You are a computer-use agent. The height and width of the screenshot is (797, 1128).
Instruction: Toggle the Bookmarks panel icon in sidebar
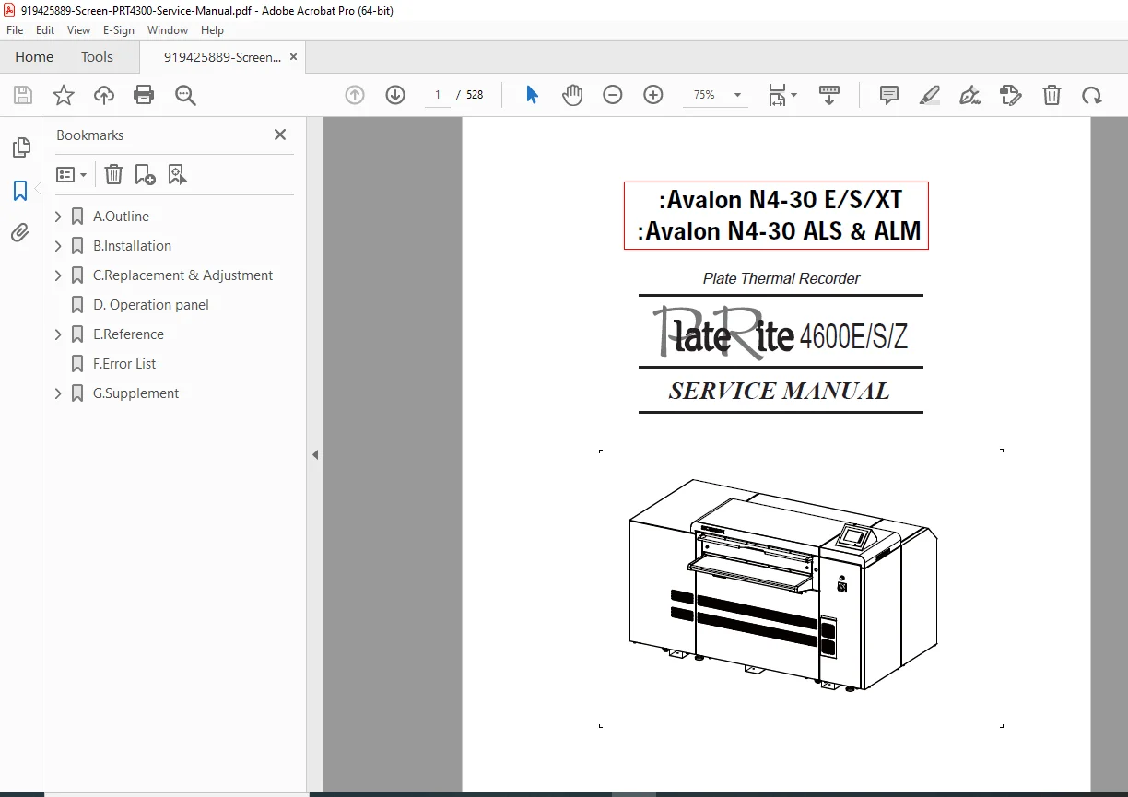tap(20, 191)
